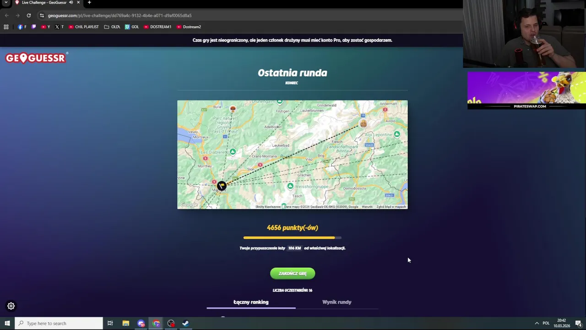The image size is (586, 330).
Task: Open site information icon in address bar
Action: [42, 15]
